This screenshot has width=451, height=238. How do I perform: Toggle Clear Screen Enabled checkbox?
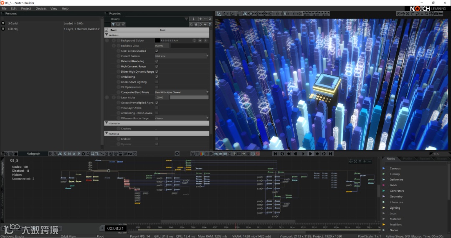click(157, 51)
